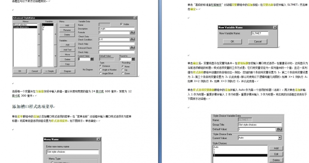Select Angle or Number type option
Screen dimensions: 309x163
pyautogui.click(x=101, y=70)
